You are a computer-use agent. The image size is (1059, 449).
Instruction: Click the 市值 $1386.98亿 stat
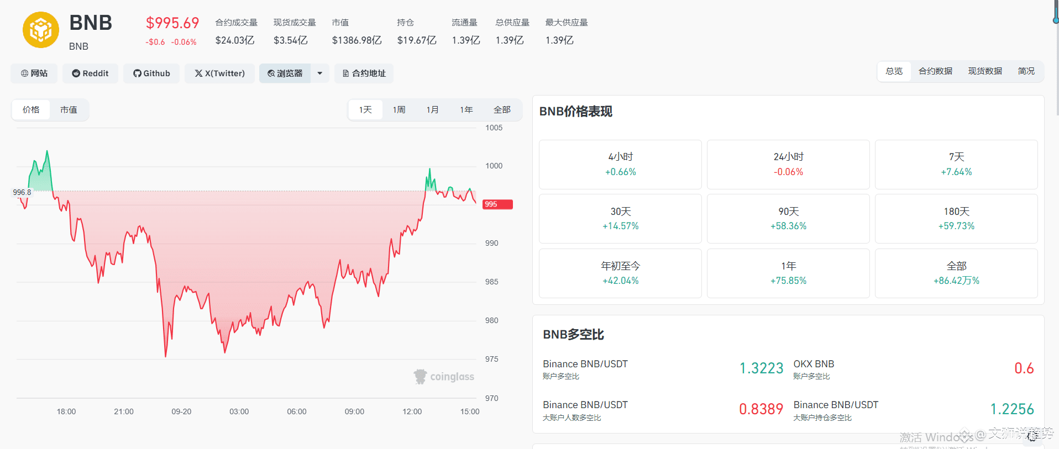tap(357, 31)
